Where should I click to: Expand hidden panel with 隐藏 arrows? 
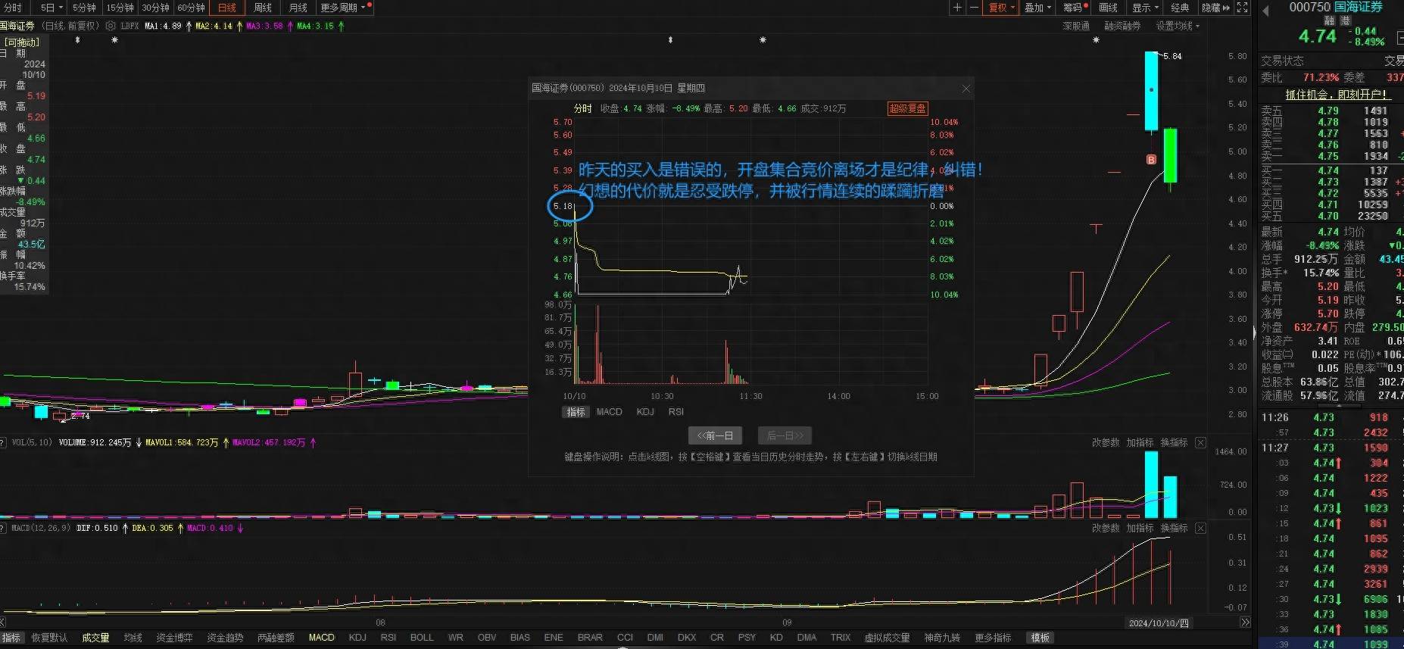1216,8
